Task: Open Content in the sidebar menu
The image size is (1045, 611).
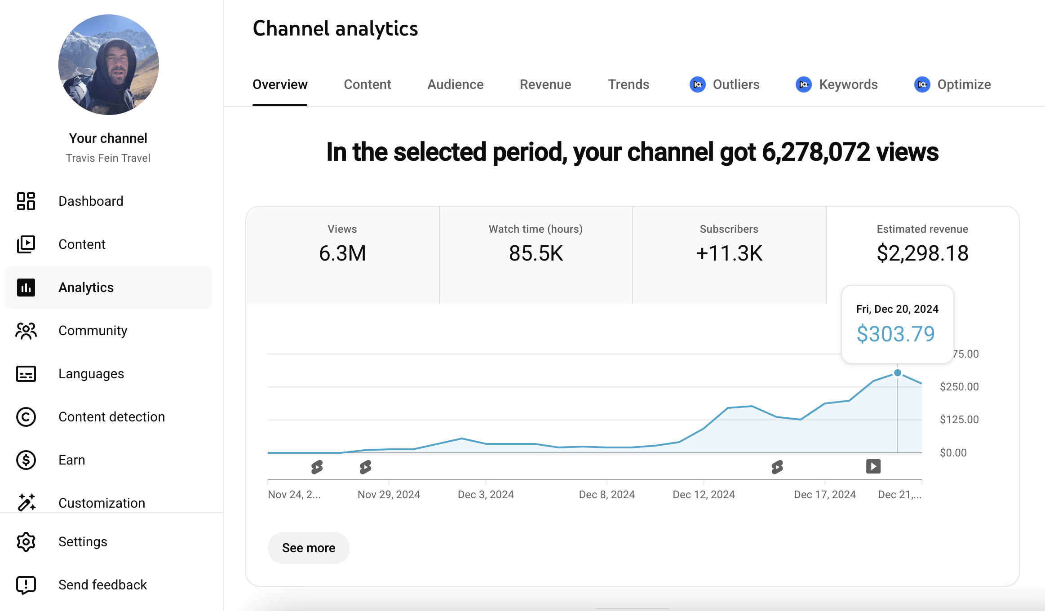Action: (x=108, y=244)
